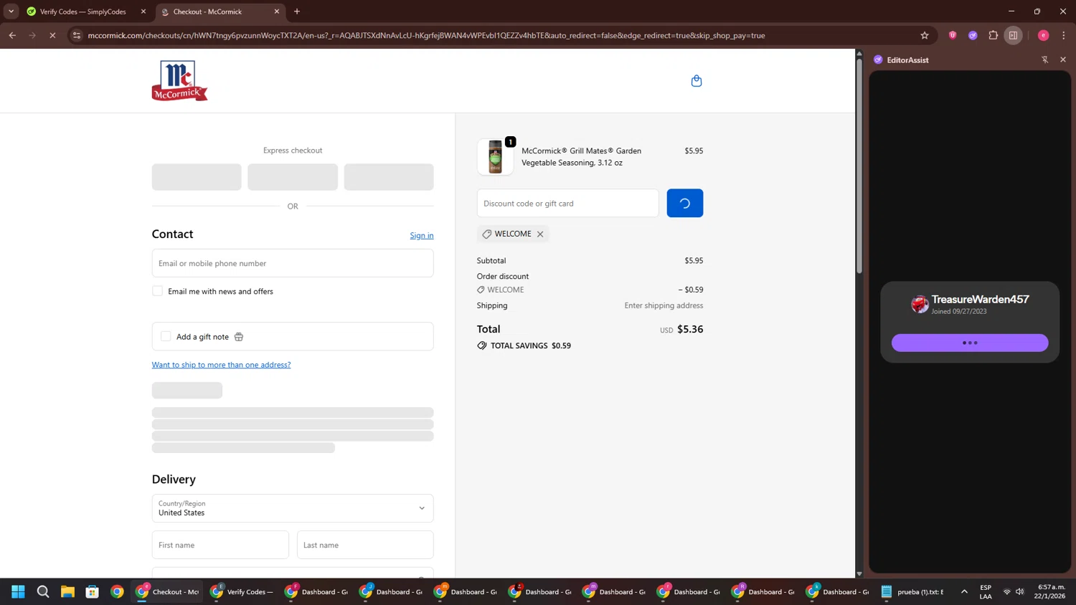Open Windows taskbar search

click(43, 591)
